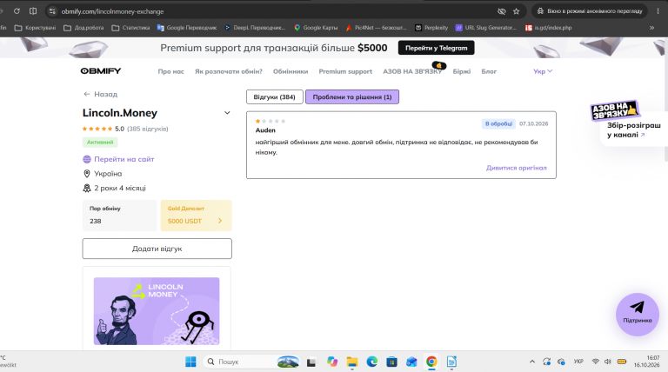Go to the Обмінники menu item
The height and width of the screenshot is (372, 668).
[291, 71]
